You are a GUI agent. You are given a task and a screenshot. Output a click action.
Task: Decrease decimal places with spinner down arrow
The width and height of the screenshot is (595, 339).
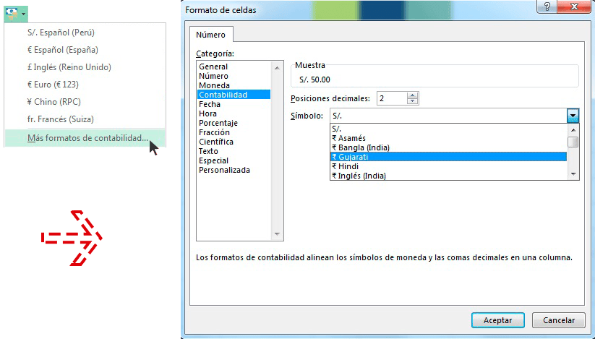(x=413, y=102)
